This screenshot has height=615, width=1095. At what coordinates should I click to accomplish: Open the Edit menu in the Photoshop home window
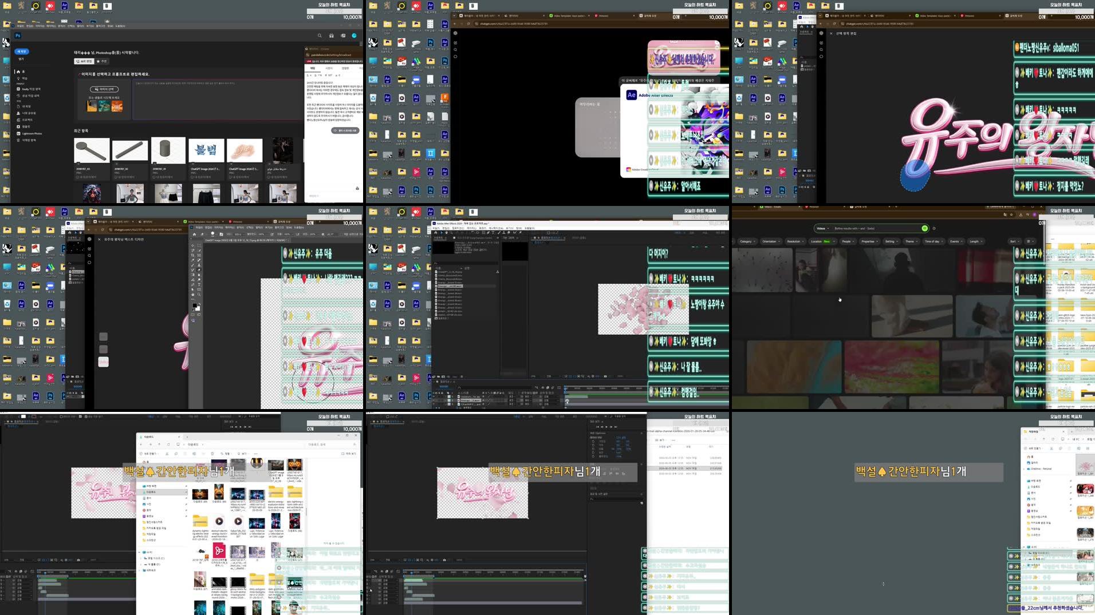[30, 26]
